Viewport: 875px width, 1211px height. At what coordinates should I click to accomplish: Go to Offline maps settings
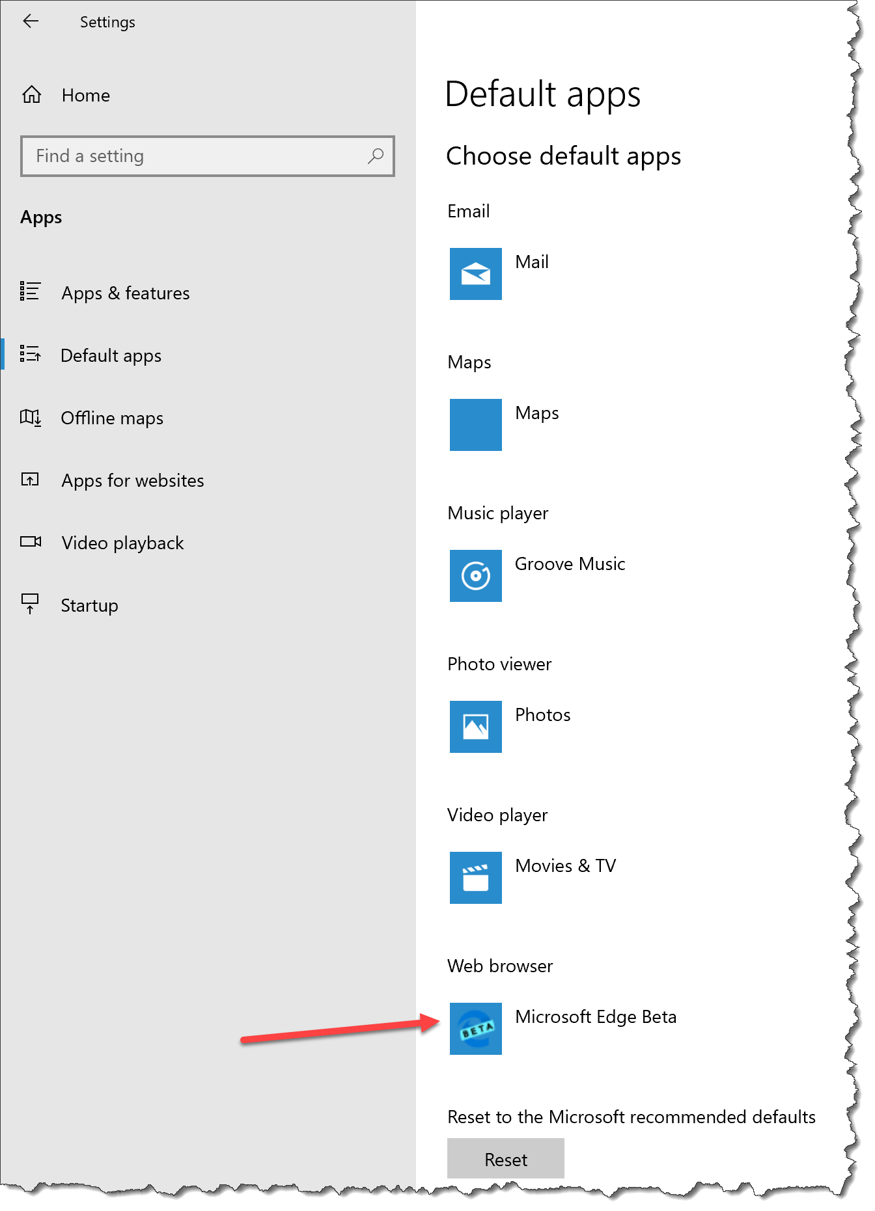point(112,418)
